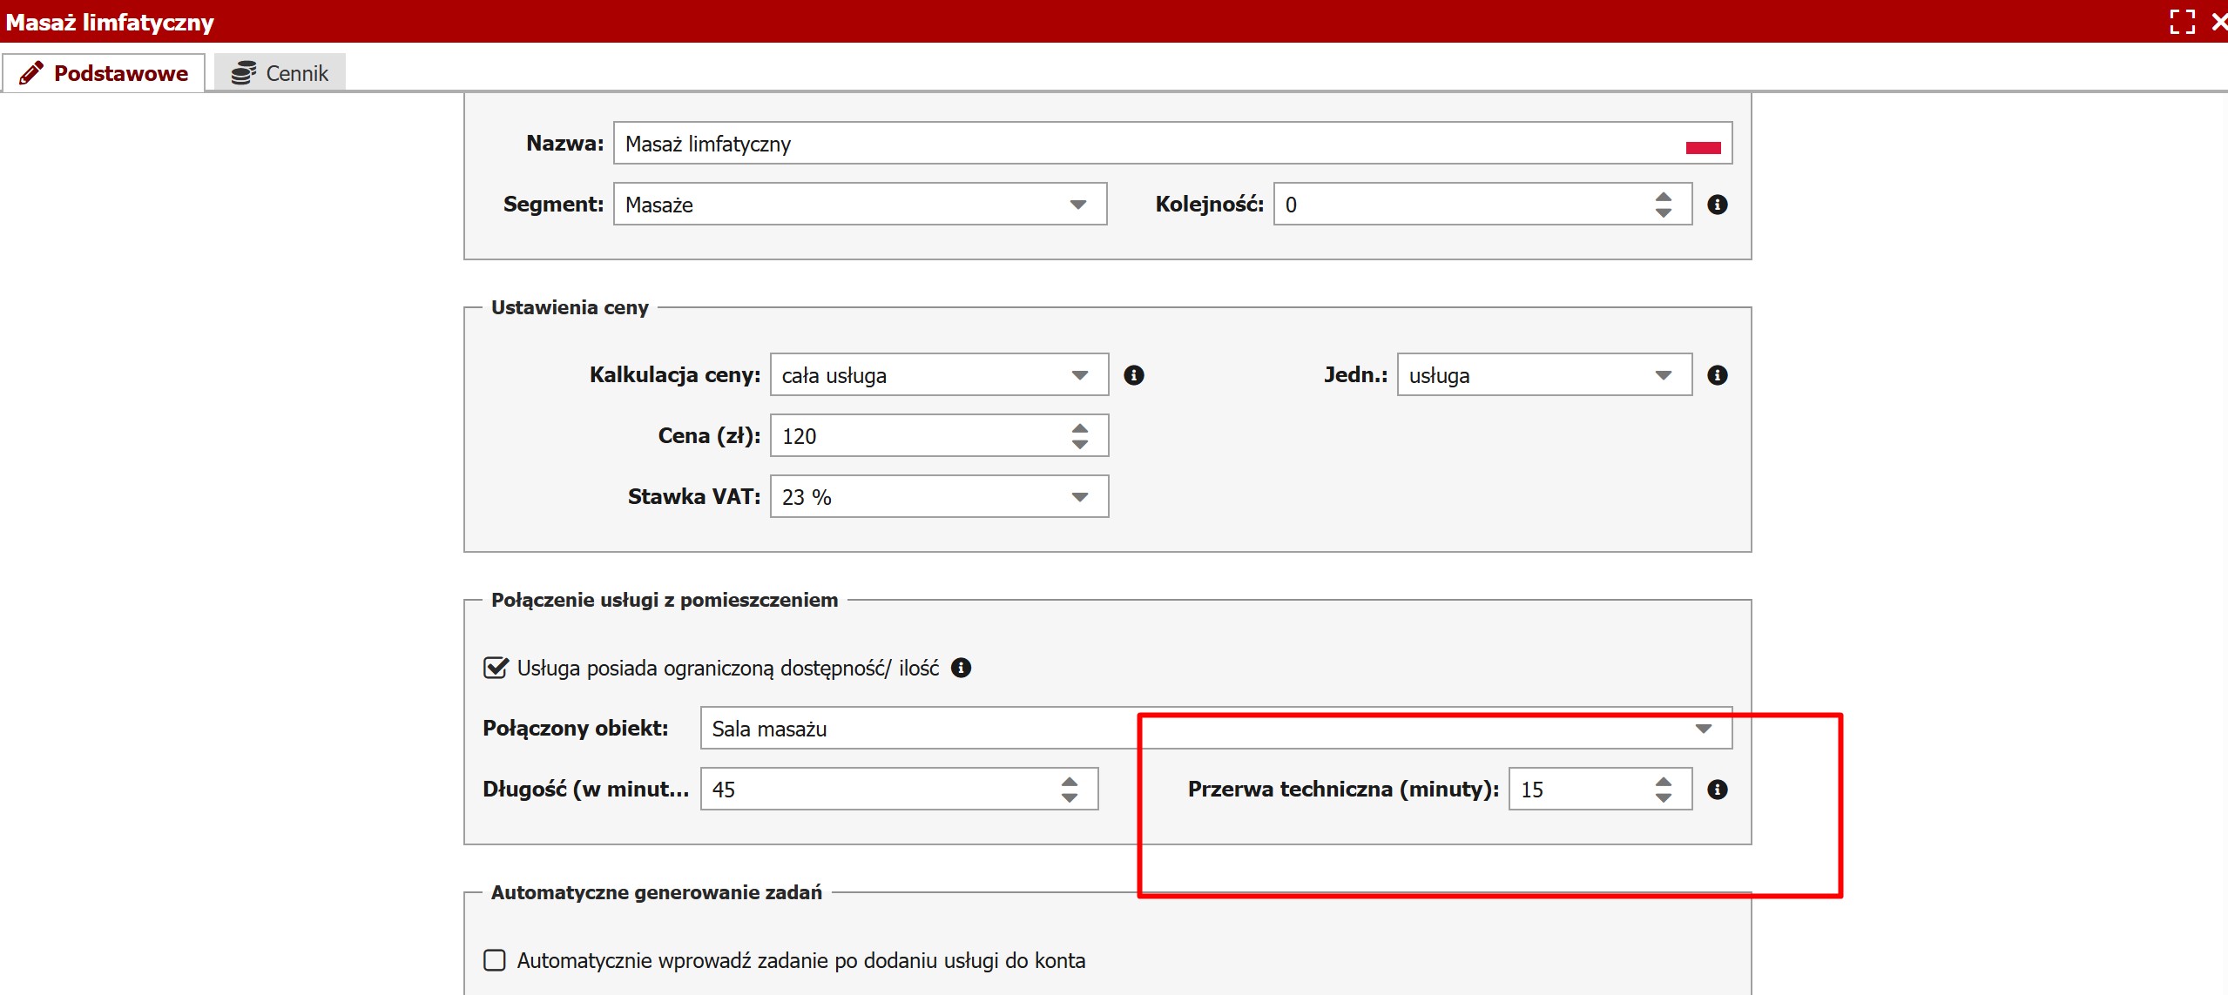
Task: Click the red color swatch in Nazwa field
Action: click(x=1703, y=147)
